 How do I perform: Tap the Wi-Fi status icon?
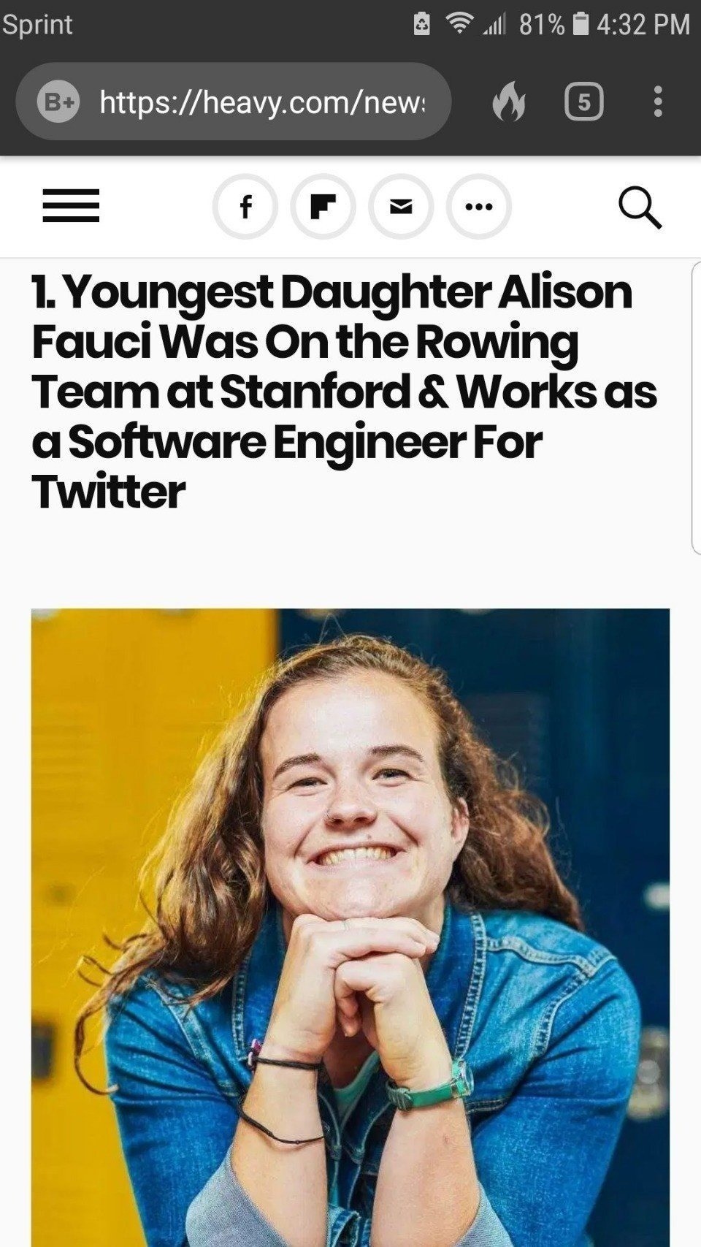point(459,25)
